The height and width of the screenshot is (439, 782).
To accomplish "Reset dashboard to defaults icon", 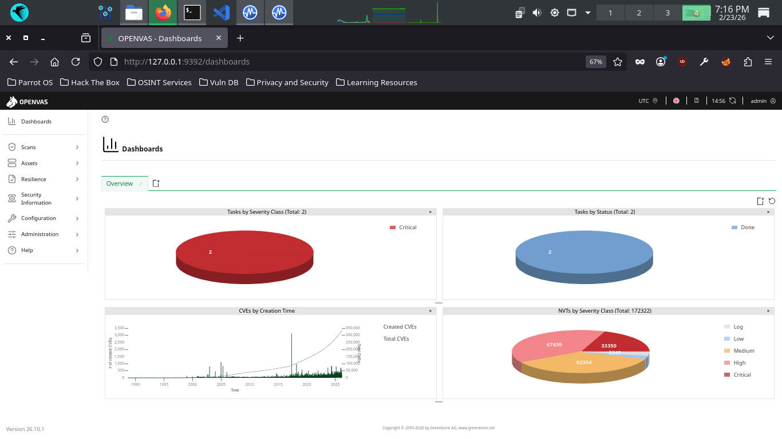I will (x=772, y=201).
